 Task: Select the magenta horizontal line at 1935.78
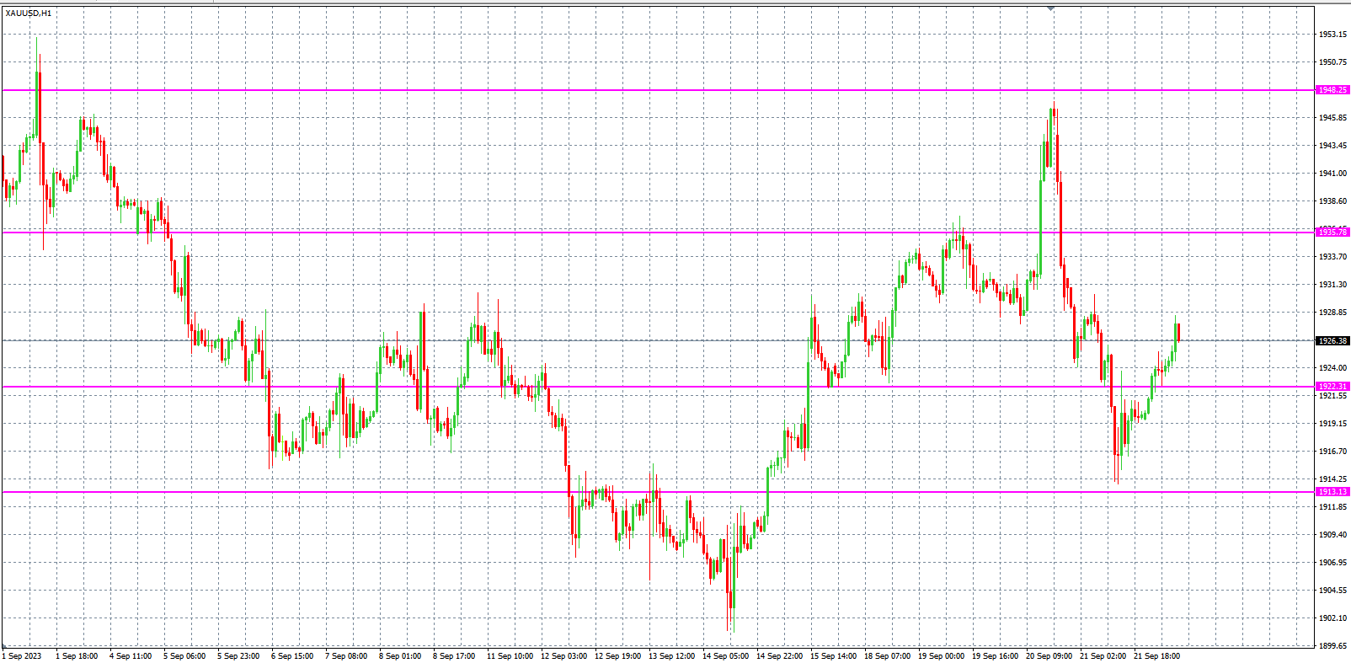tap(590, 233)
